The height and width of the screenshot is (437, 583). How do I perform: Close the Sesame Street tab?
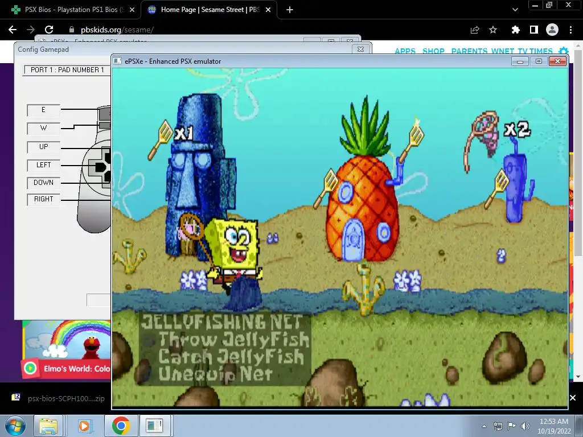268,10
